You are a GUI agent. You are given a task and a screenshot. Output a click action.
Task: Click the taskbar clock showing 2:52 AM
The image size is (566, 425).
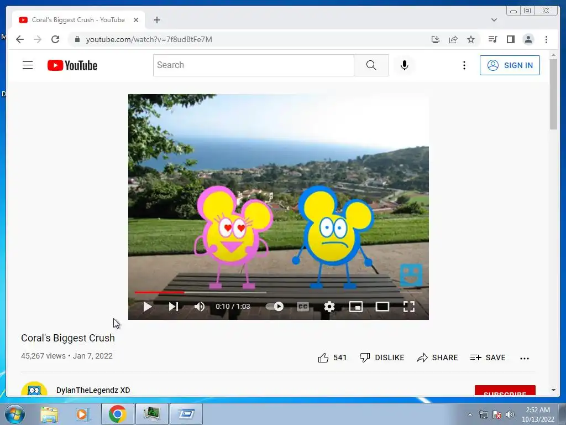(538, 414)
